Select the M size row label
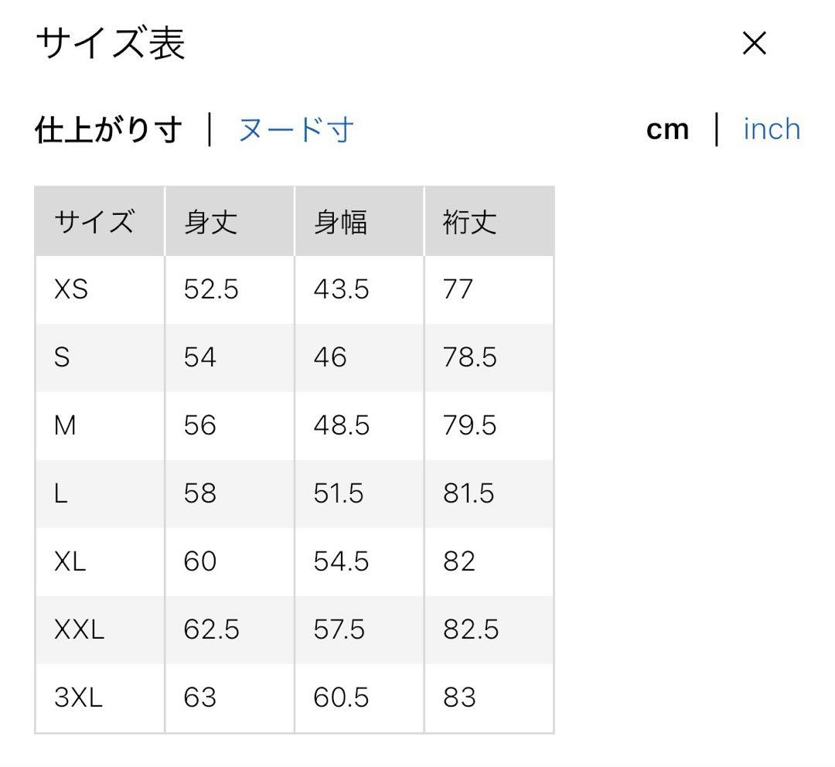The image size is (835, 767). click(x=65, y=425)
